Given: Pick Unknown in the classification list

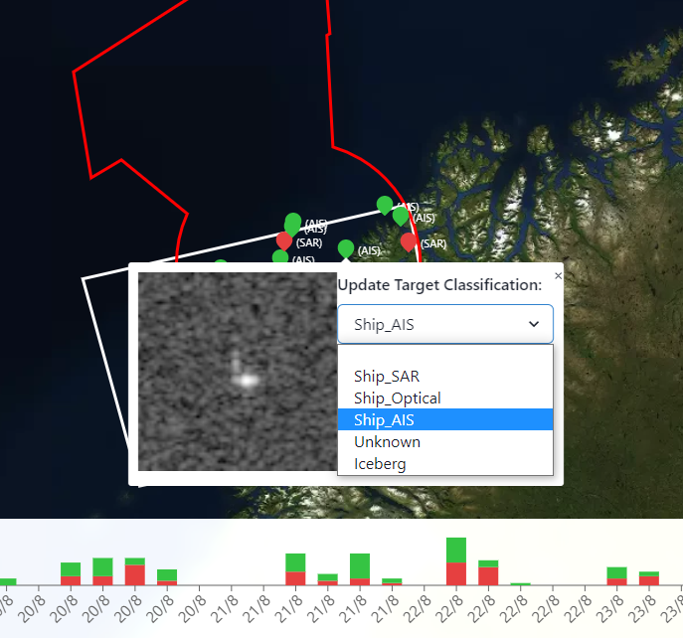Looking at the screenshot, I should [x=387, y=442].
